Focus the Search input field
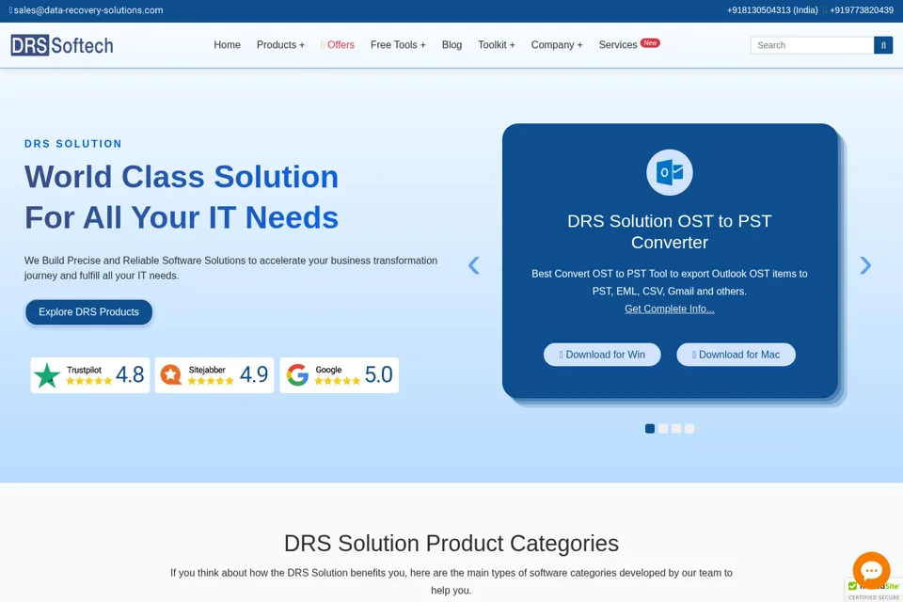The height and width of the screenshot is (602, 903). 812,45
